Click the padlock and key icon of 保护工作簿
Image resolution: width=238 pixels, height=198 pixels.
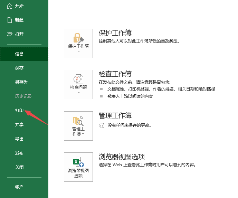click(x=78, y=38)
